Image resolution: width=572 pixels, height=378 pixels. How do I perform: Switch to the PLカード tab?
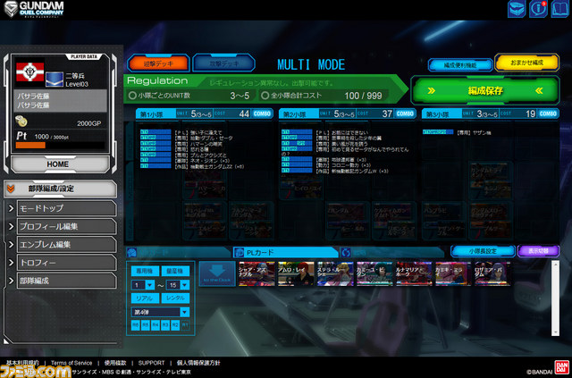click(286, 252)
